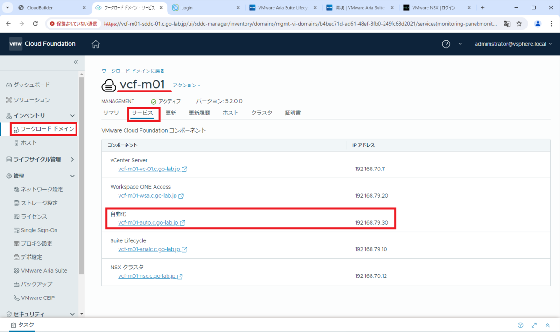Open the help question mark icon in header
The width and height of the screenshot is (560, 332).
tap(446, 44)
